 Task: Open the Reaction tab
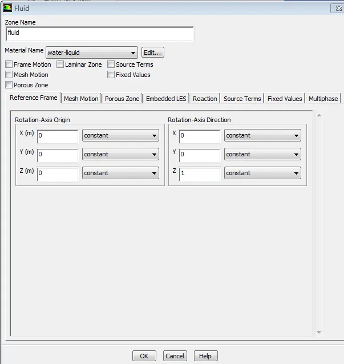[205, 99]
